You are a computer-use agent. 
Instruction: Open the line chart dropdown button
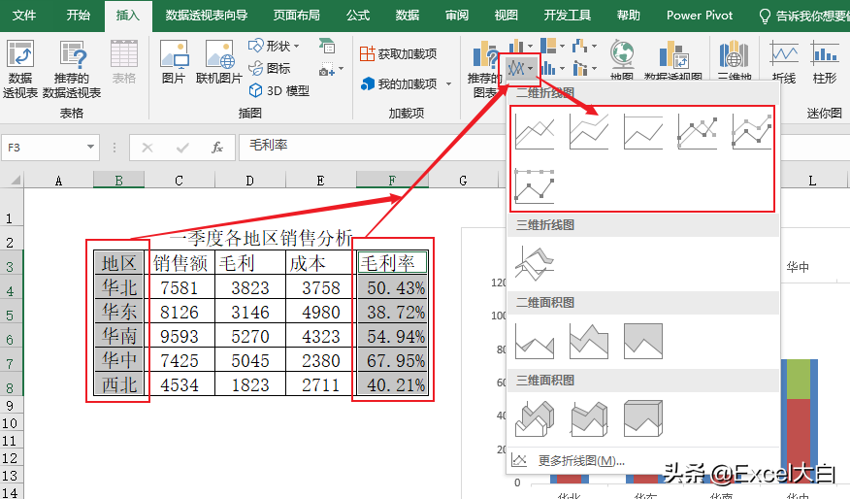pos(520,68)
